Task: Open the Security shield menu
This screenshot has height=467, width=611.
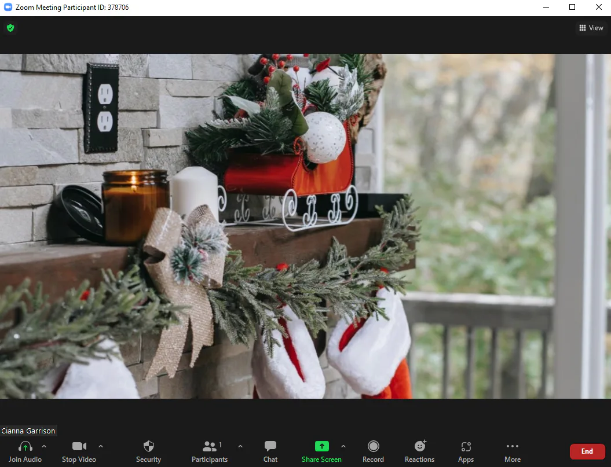Action: [x=148, y=451]
